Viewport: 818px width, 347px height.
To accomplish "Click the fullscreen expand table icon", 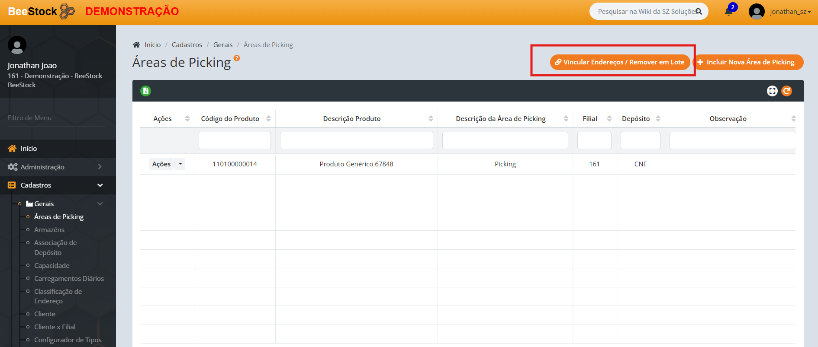I will [x=772, y=91].
